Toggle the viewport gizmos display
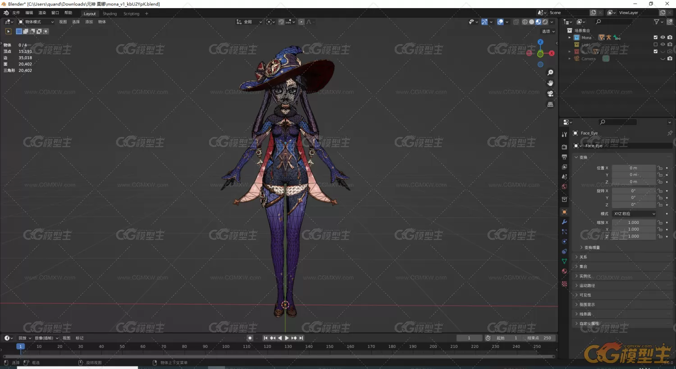 (x=484, y=22)
